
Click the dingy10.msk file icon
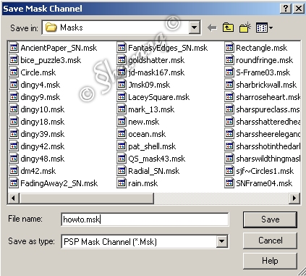(14, 109)
